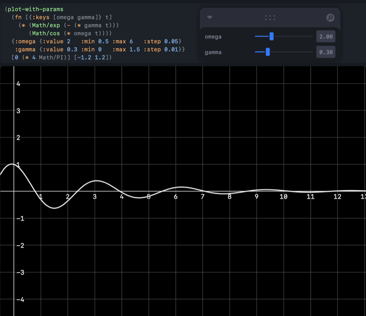Click the y-axis label 4 on plot
Image resolution: width=366 pixels, height=316 pixels.
coord(18,84)
